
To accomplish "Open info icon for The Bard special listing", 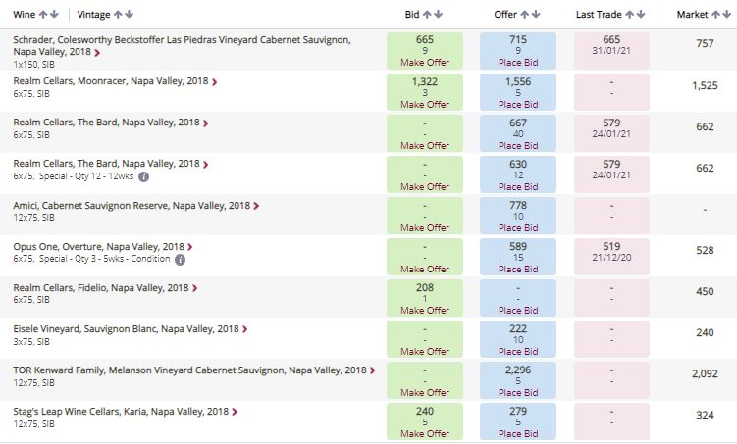I will [144, 177].
